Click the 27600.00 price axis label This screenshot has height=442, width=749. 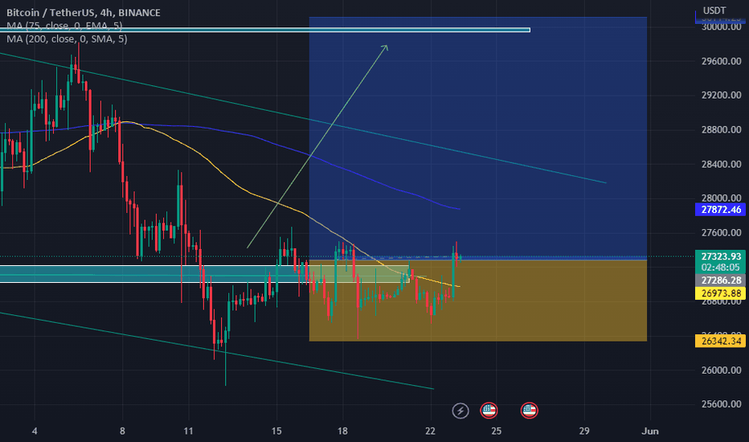722,233
